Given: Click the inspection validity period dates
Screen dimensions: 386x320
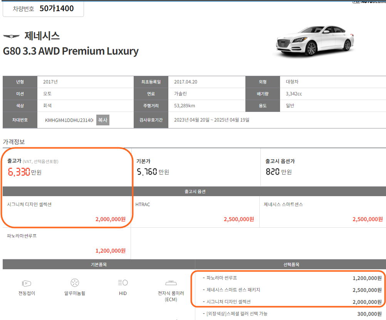Looking at the screenshot, I should point(212,120).
